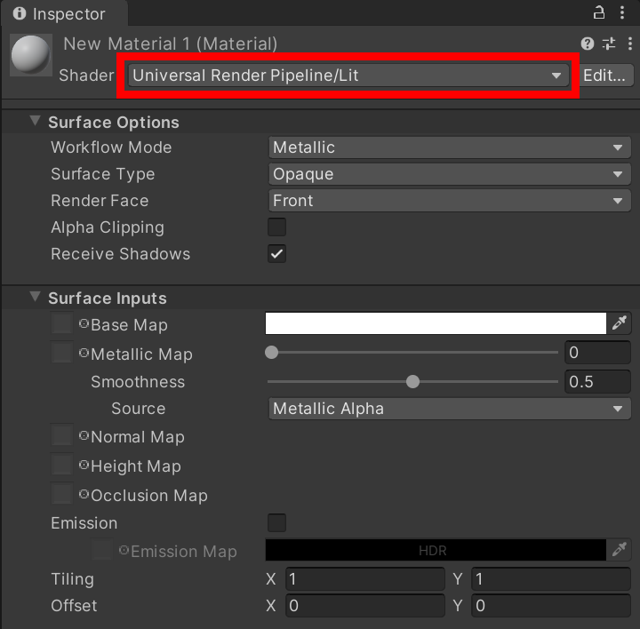Open the Workflow Mode dropdown

tap(450, 147)
